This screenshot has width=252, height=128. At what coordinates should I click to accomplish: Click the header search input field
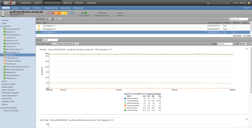(x=218, y=3)
